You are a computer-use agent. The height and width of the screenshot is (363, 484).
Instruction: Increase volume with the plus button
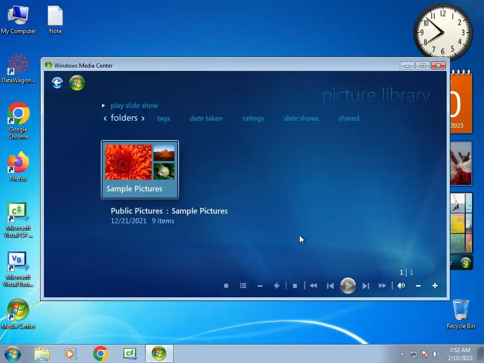tap(435, 286)
